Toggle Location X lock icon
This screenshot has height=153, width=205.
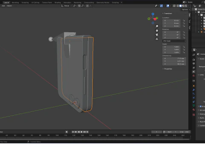coord(184,20)
